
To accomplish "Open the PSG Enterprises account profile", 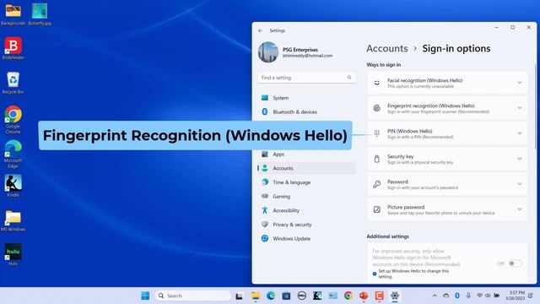I will point(295,52).
